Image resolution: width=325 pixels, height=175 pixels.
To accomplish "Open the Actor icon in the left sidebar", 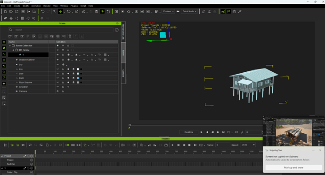I will coord(4,42).
